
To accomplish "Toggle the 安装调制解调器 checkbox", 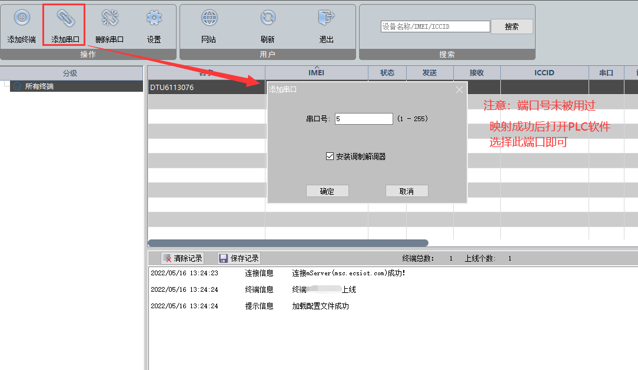I will (x=330, y=156).
